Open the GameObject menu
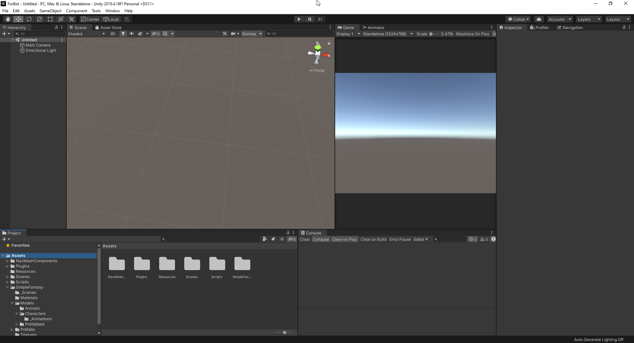This screenshot has height=343, width=634. [50, 11]
